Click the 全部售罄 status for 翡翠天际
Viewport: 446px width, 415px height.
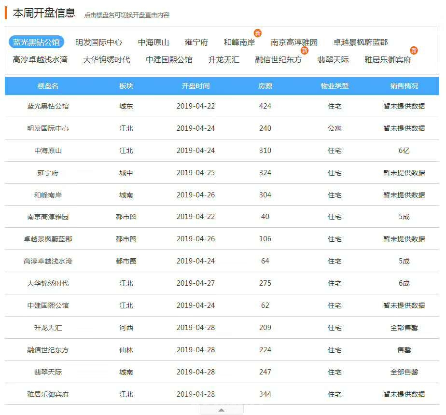pyautogui.click(x=404, y=372)
